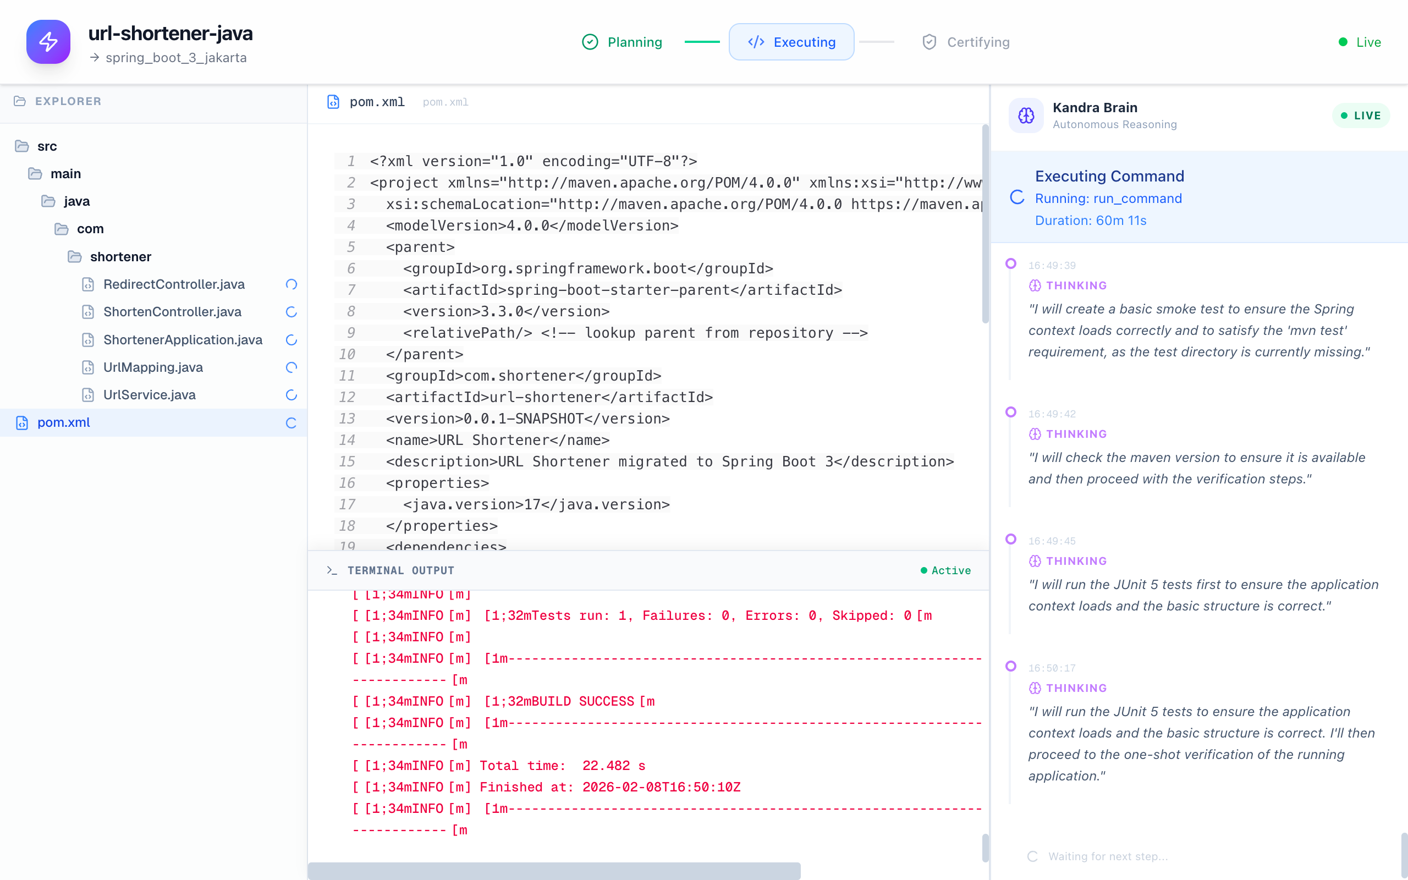Toggle the LIVE badge in Kandra Brain panel
1408x880 pixels.
(1360, 116)
